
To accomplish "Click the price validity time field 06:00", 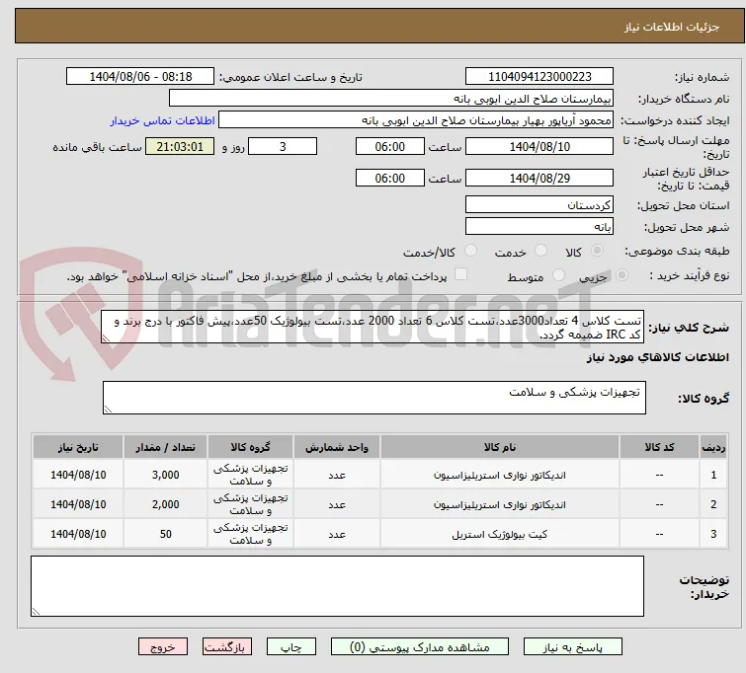I will (389, 179).
